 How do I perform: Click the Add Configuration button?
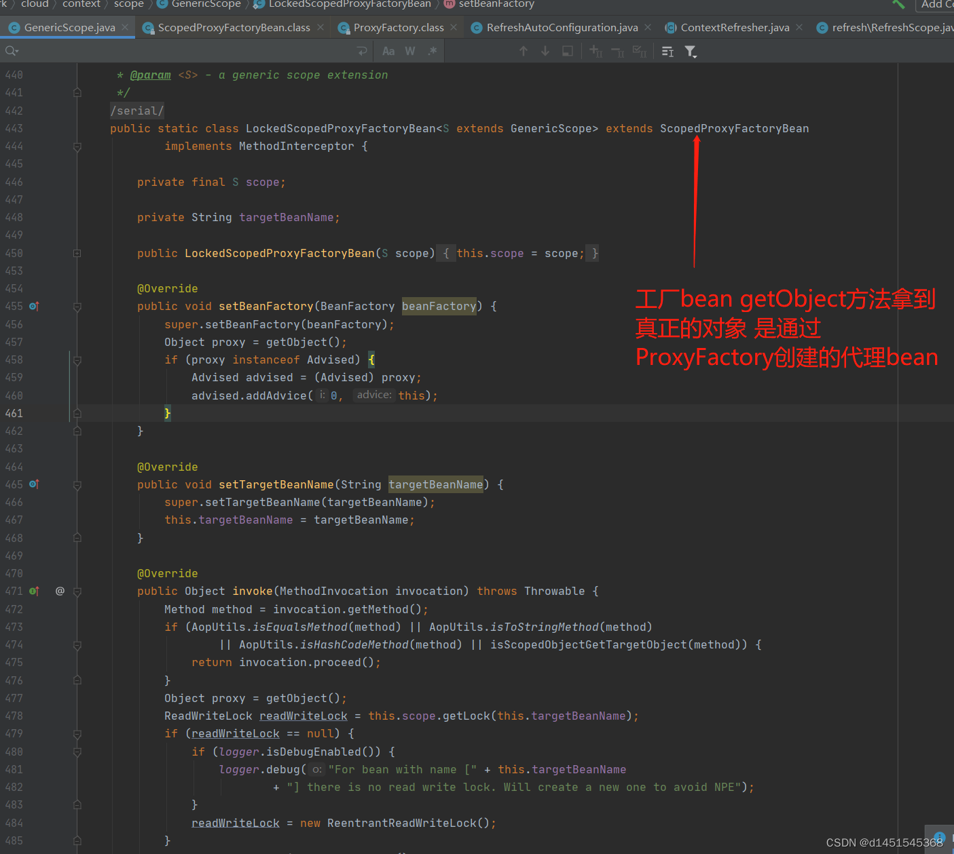936,5
